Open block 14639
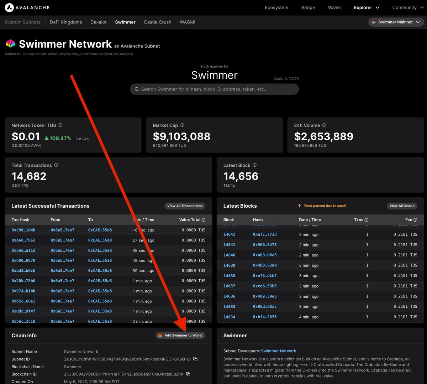The width and height of the screenshot is (427, 384). tap(230, 265)
